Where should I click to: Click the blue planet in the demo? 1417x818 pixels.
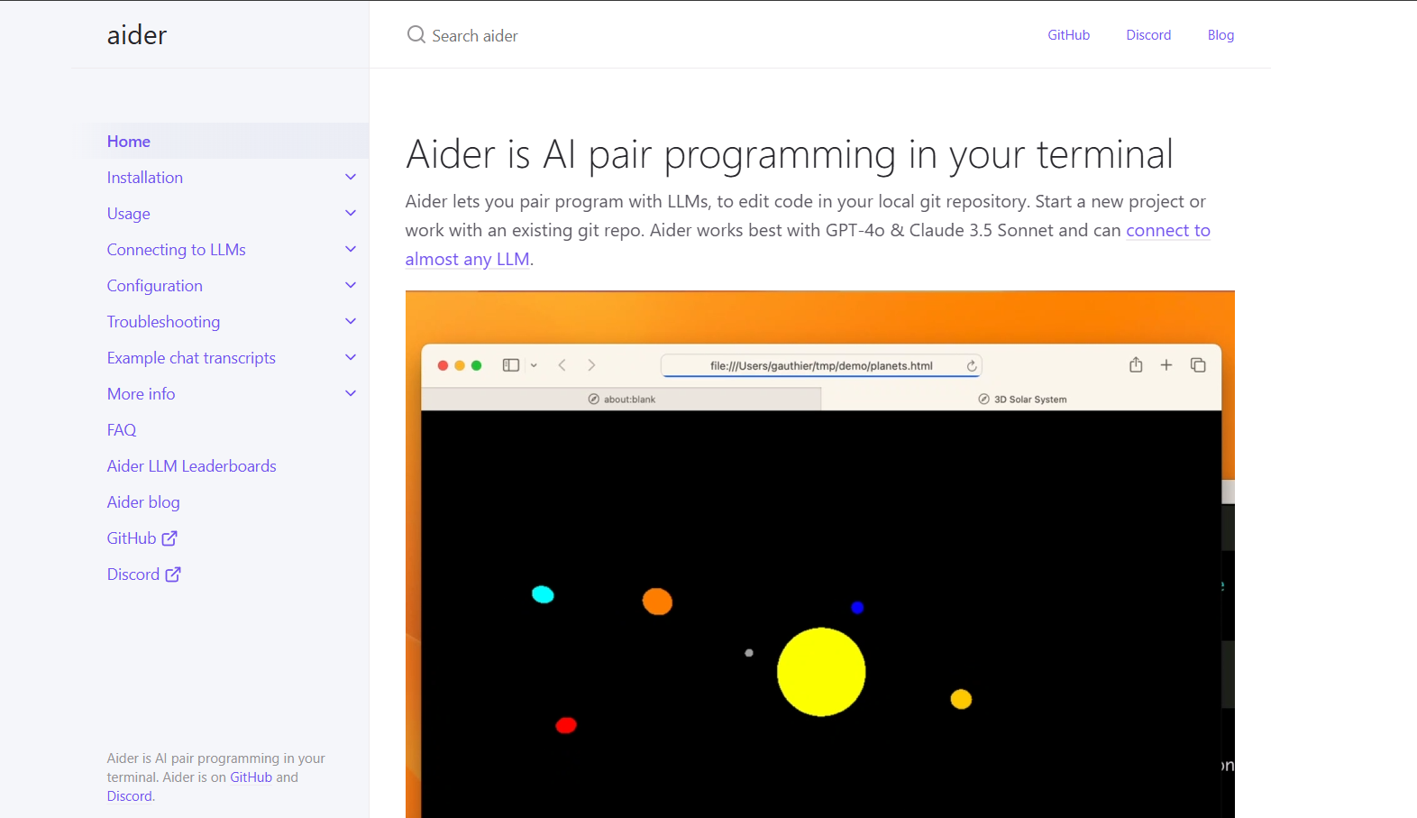pyautogui.click(x=857, y=607)
